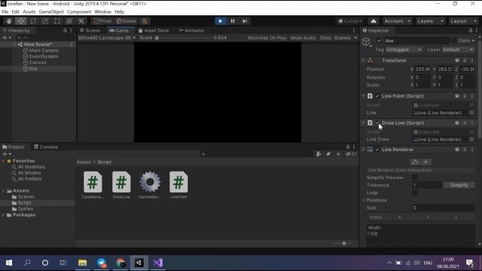Image resolution: width=482 pixels, height=271 pixels.
Task: Disable the Line Renderer component checkbox
Action: point(377,149)
